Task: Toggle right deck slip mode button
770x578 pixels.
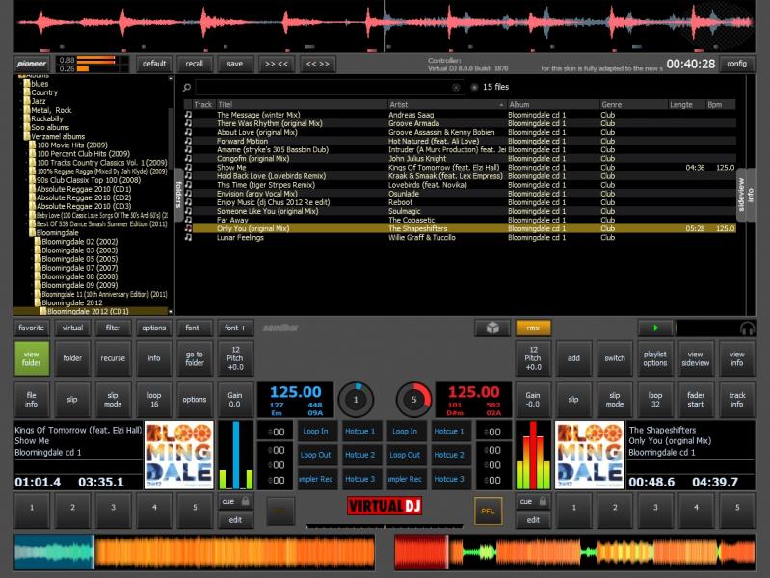Action: pyautogui.click(x=615, y=400)
